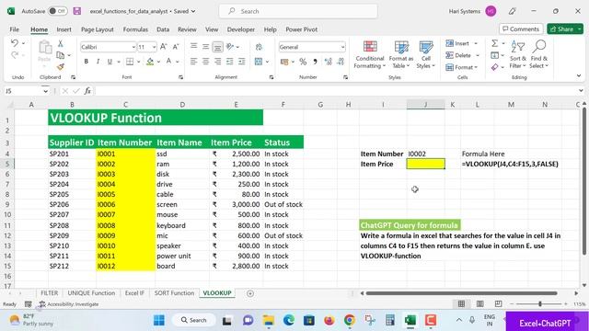Open Format as Table gallery
Viewport: 589px width, 331px height.
[401, 55]
